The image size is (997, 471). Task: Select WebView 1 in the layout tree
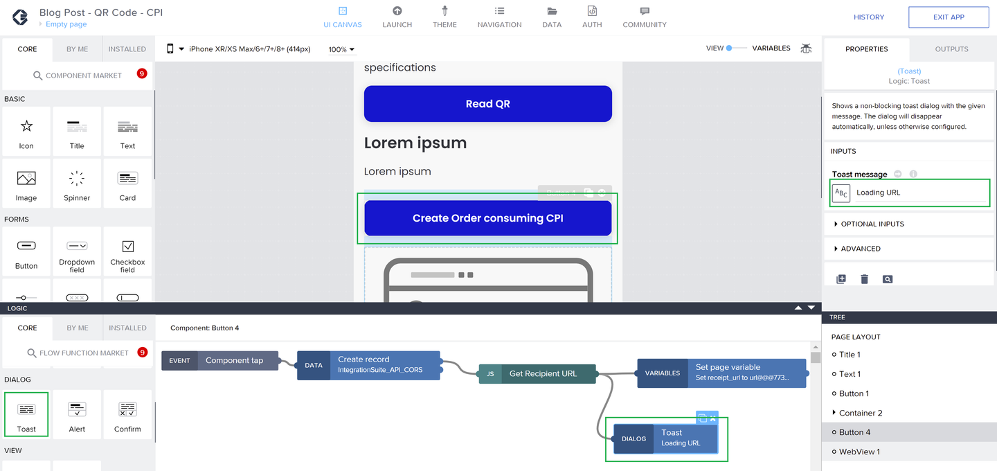pos(859,452)
